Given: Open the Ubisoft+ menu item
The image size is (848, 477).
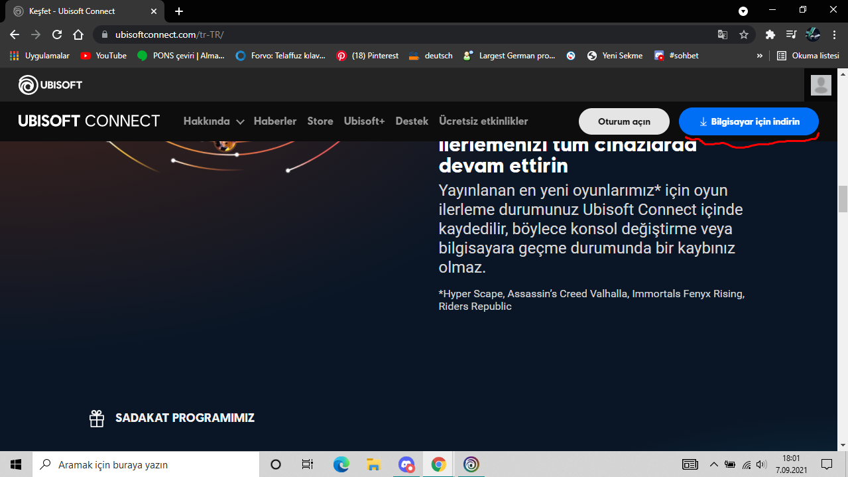Looking at the screenshot, I should 364,121.
